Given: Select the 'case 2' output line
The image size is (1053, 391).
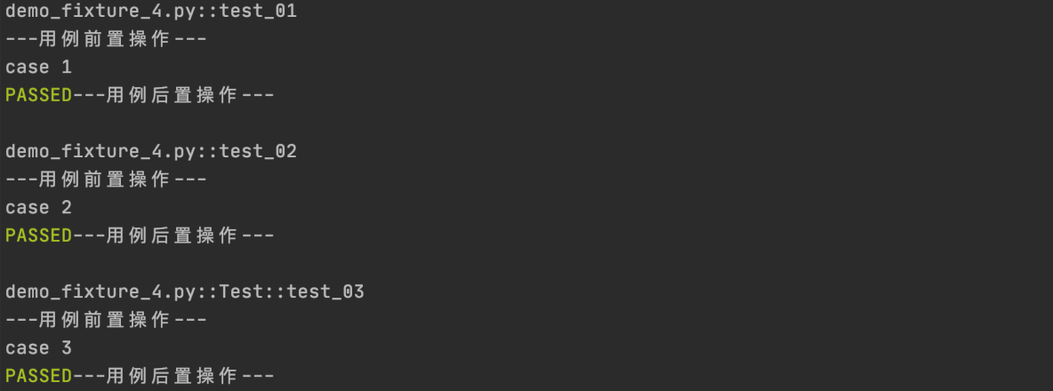Looking at the screenshot, I should 38,208.
